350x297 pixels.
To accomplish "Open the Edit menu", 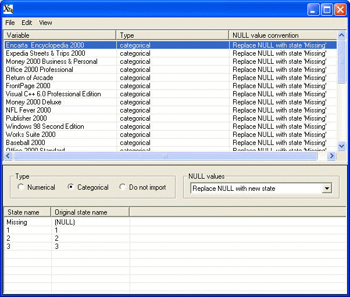I will pos(27,23).
